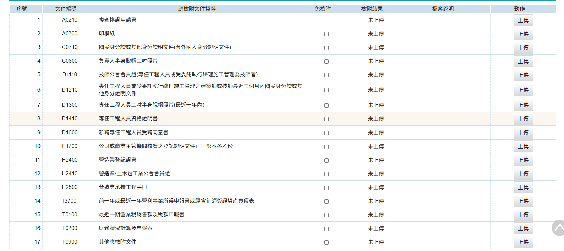Viewport: 564px width, 251px height.
Task: Select 免檢附 checkbox for E1700 row
Action: 326,147
